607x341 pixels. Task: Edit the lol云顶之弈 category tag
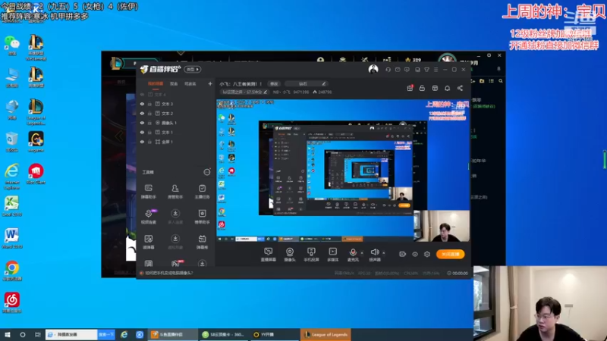click(244, 92)
